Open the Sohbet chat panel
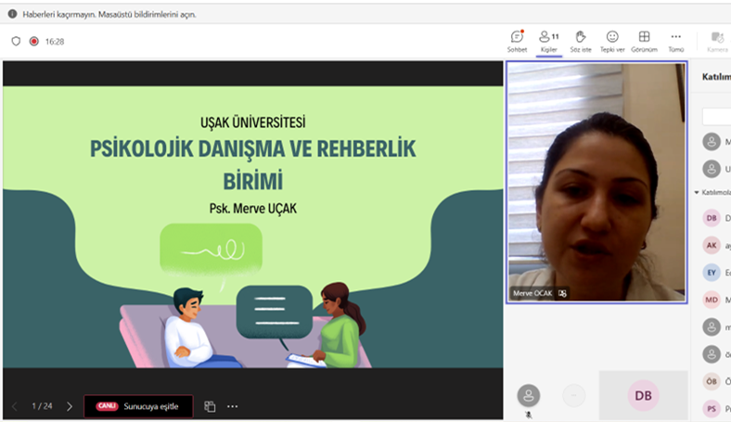The height and width of the screenshot is (422, 731). pyautogui.click(x=517, y=41)
